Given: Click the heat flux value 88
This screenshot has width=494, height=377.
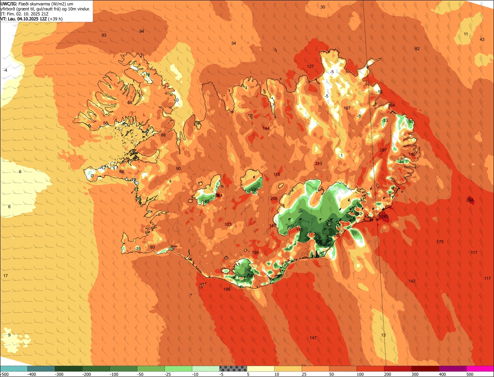Looking at the screenshot, I should [163, 135].
